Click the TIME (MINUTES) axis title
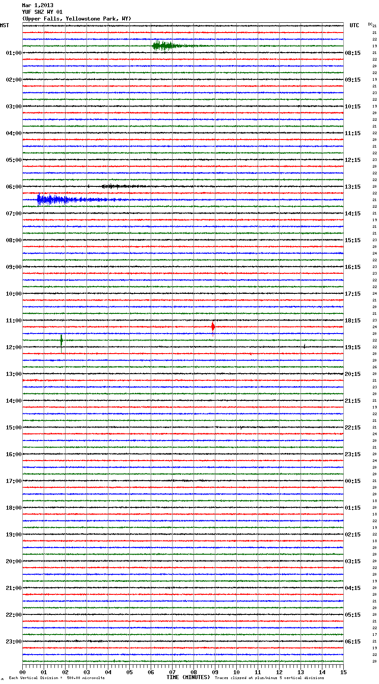This screenshot has height=684, width=379. click(x=188, y=677)
